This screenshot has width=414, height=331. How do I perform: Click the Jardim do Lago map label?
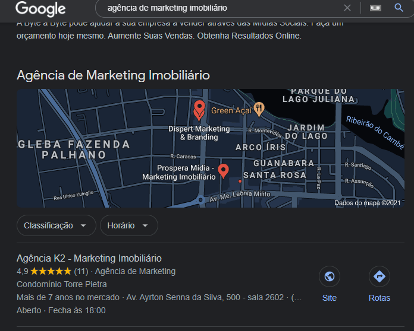pyautogui.click(x=306, y=132)
